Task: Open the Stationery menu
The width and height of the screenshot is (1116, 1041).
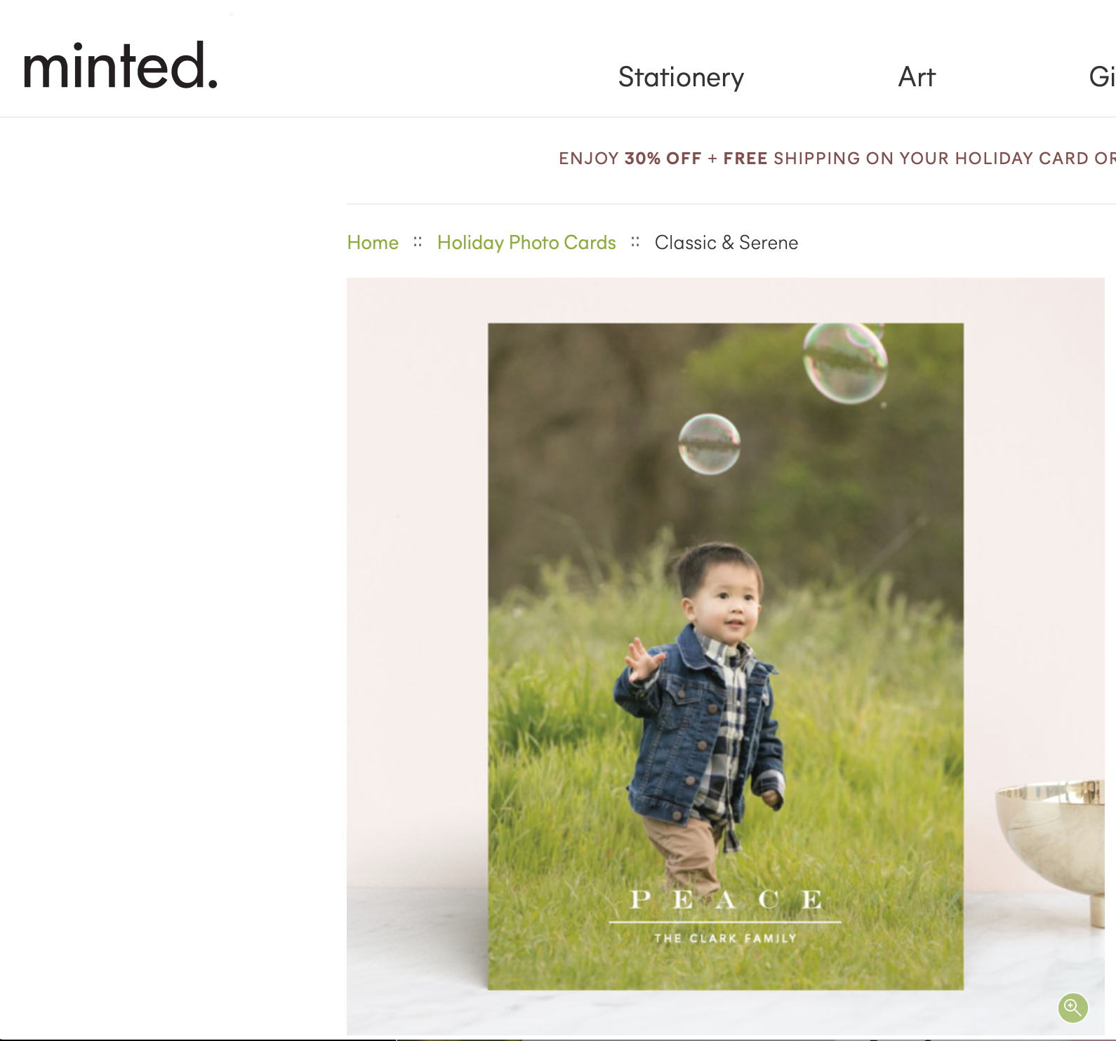Action: click(x=681, y=77)
